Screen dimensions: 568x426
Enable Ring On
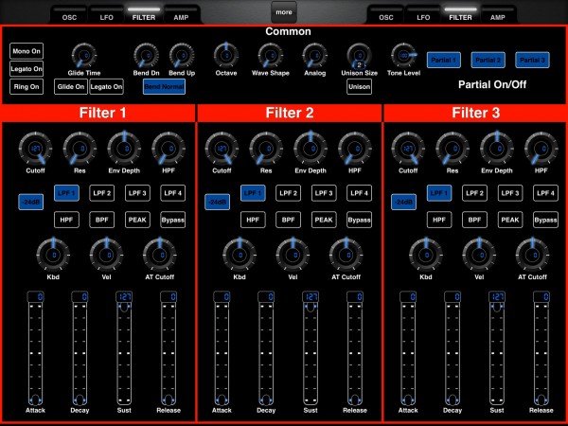point(27,86)
